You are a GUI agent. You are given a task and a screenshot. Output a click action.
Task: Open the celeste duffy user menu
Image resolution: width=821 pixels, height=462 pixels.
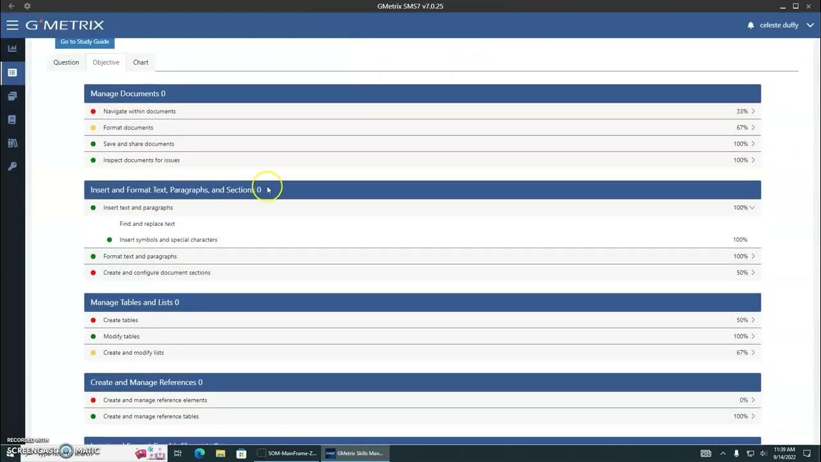786,26
